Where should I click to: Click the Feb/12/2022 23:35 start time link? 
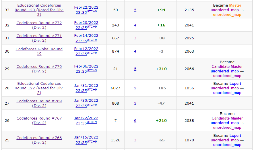86,51
